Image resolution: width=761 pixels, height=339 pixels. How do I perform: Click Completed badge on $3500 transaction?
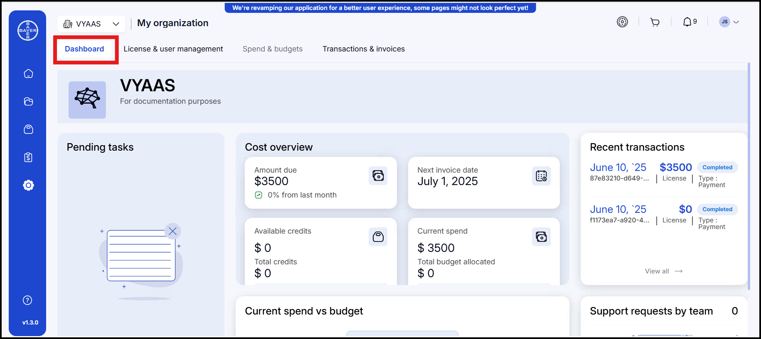(x=717, y=167)
